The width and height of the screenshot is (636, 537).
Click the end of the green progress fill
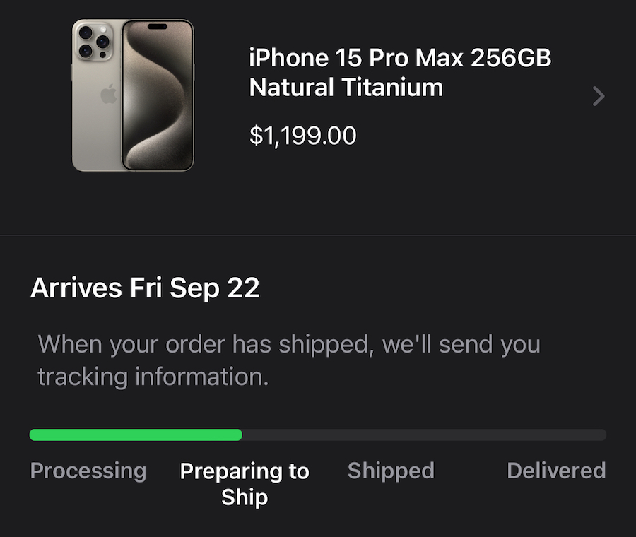(240, 435)
